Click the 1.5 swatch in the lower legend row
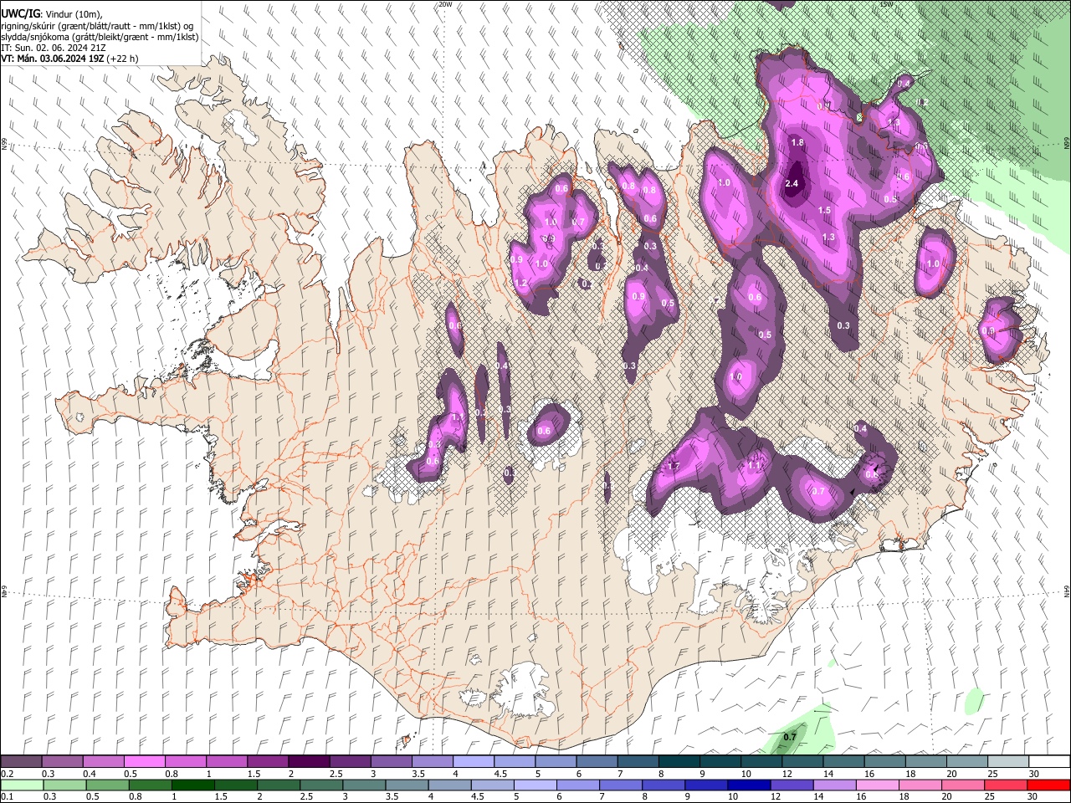1071x803 pixels. 236,785
